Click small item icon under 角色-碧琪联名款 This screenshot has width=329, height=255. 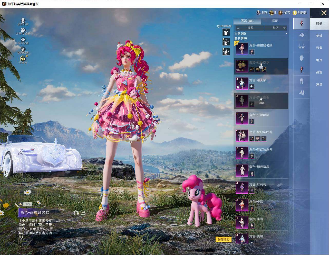pyautogui.click(x=252, y=52)
